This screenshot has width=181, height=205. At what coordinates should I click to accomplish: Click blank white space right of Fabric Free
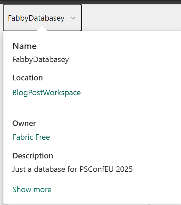pyautogui.click(x=111, y=137)
